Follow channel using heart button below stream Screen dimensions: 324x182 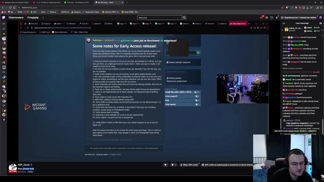point(165,165)
